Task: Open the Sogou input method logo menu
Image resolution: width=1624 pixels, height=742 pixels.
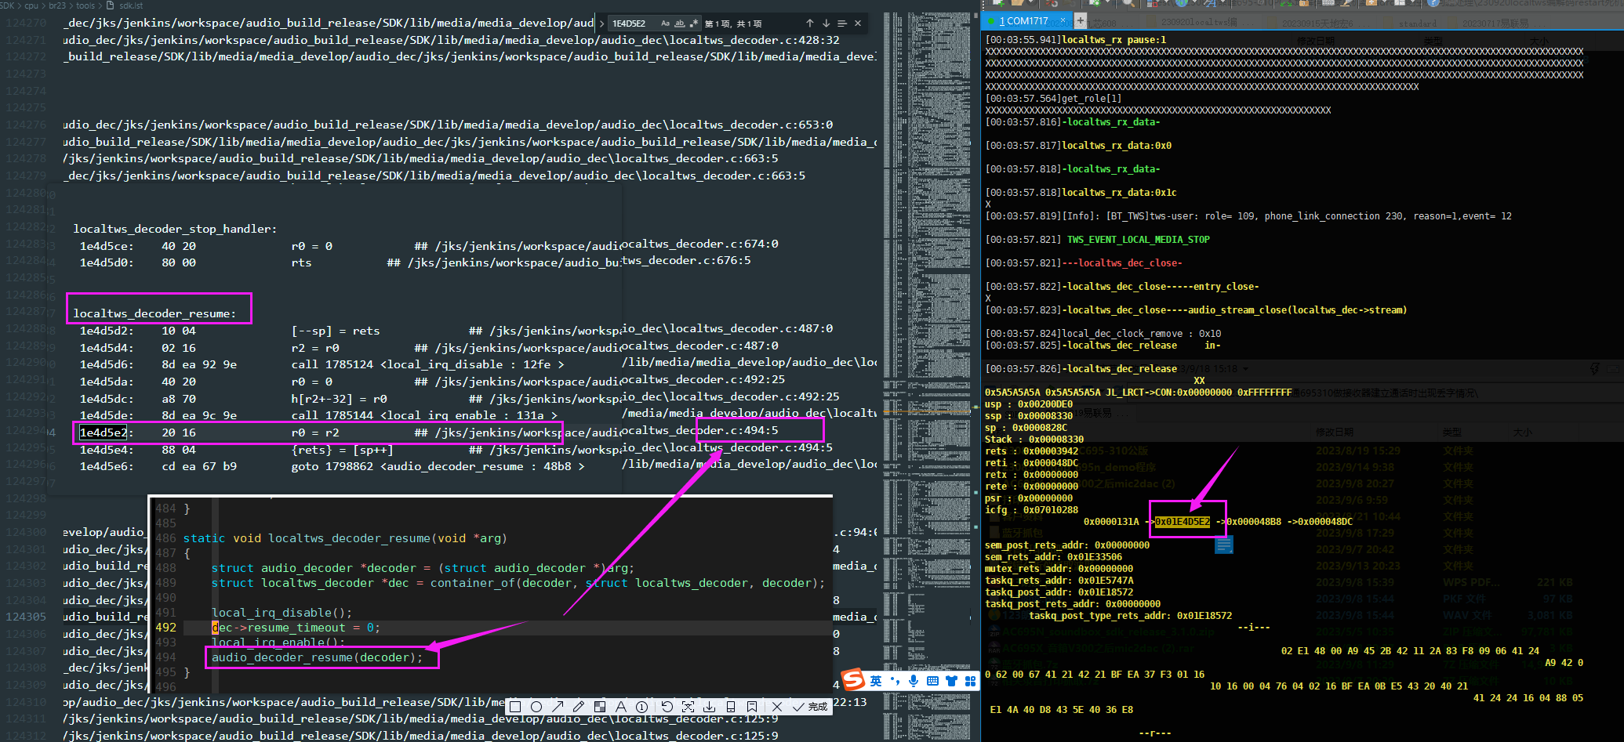Action: click(853, 680)
